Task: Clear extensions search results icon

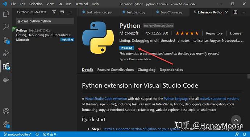Action: click(62, 12)
